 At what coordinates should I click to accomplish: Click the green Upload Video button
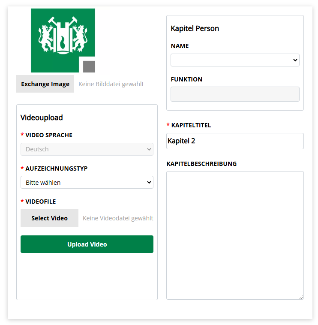point(87,244)
